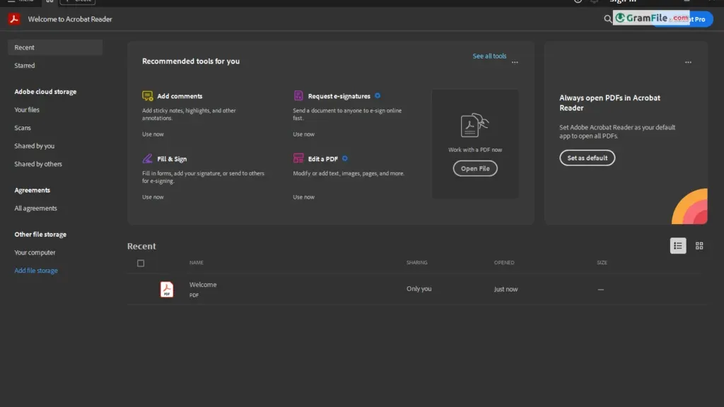Viewport: 724px width, 407px height.
Task: Click the See all tools link
Action: 489,56
